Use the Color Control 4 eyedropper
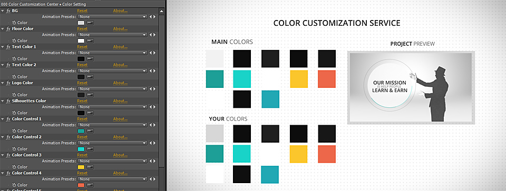 click(90, 185)
